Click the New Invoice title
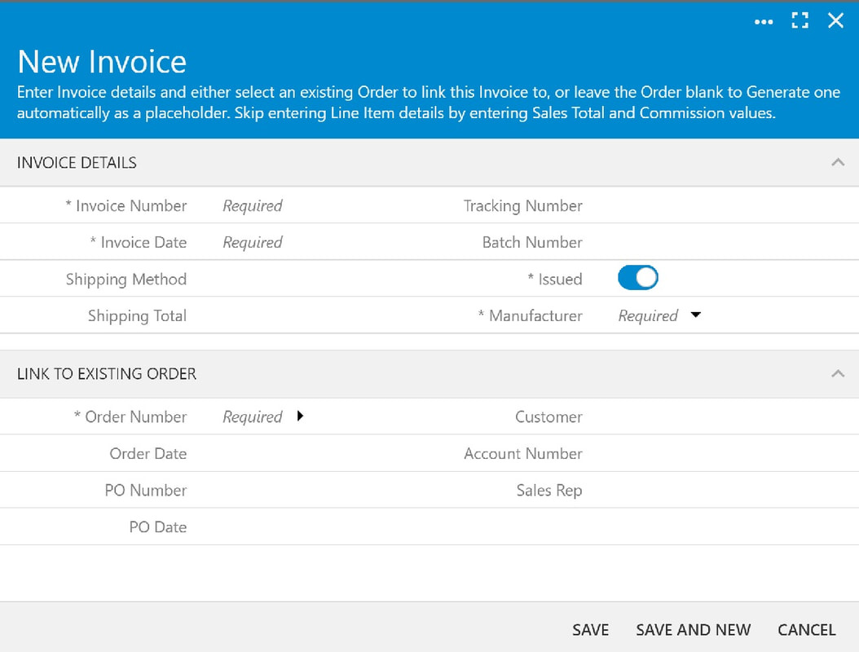Screen dimensions: 859x652 (102, 61)
